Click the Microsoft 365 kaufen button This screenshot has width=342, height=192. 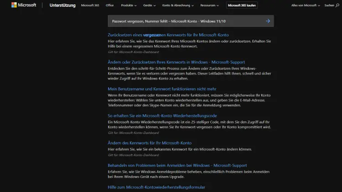242,5
